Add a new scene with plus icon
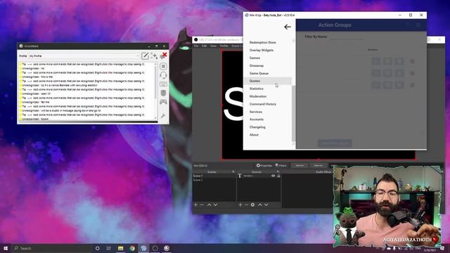Screen dimensions: 450x253 195,205
